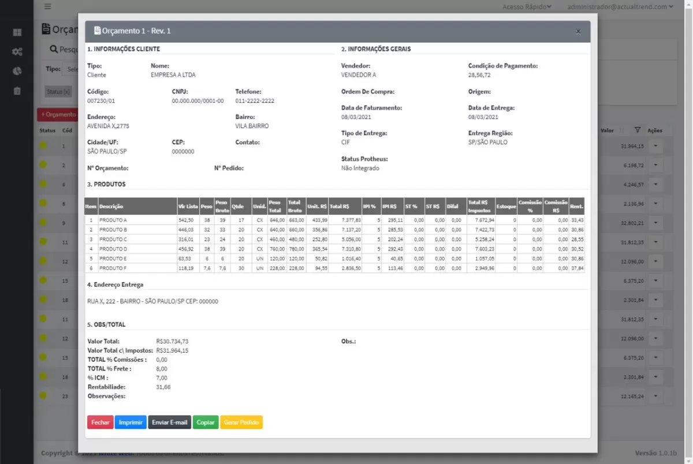
Task: Open the administrador@actualtrend.com user menu
Action: pyautogui.click(x=620, y=7)
